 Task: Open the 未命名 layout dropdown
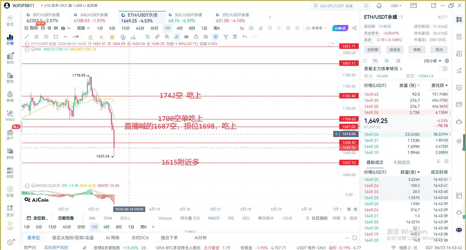tap(316, 28)
